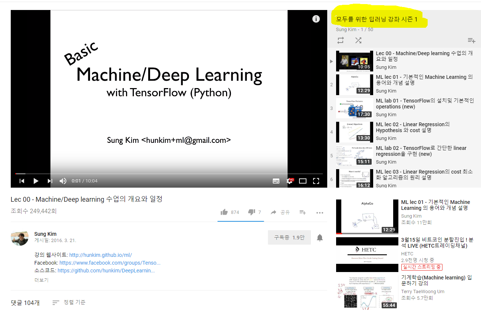Open 3월15일 비트코인 분할진입 video title

tap(437, 243)
